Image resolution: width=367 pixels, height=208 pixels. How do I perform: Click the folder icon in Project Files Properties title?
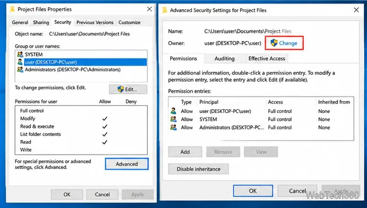(x=12, y=9)
